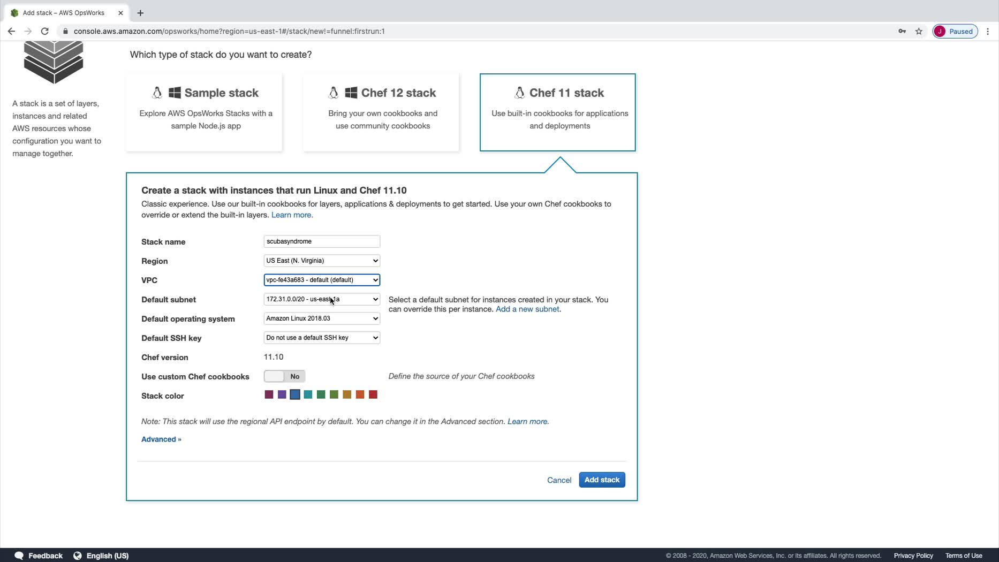The image size is (999, 562).
Task: Select the Chef 12 stack card
Action: point(381,112)
